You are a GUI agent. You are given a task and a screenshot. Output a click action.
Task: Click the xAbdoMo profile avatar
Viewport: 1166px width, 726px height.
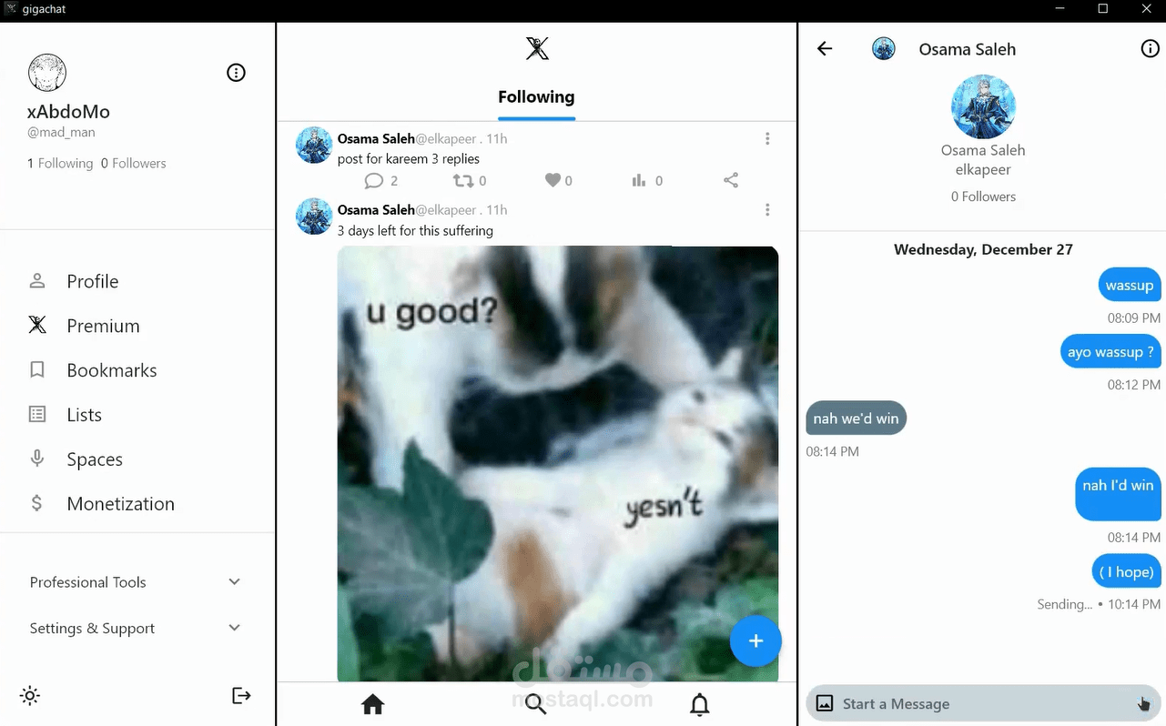point(47,73)
